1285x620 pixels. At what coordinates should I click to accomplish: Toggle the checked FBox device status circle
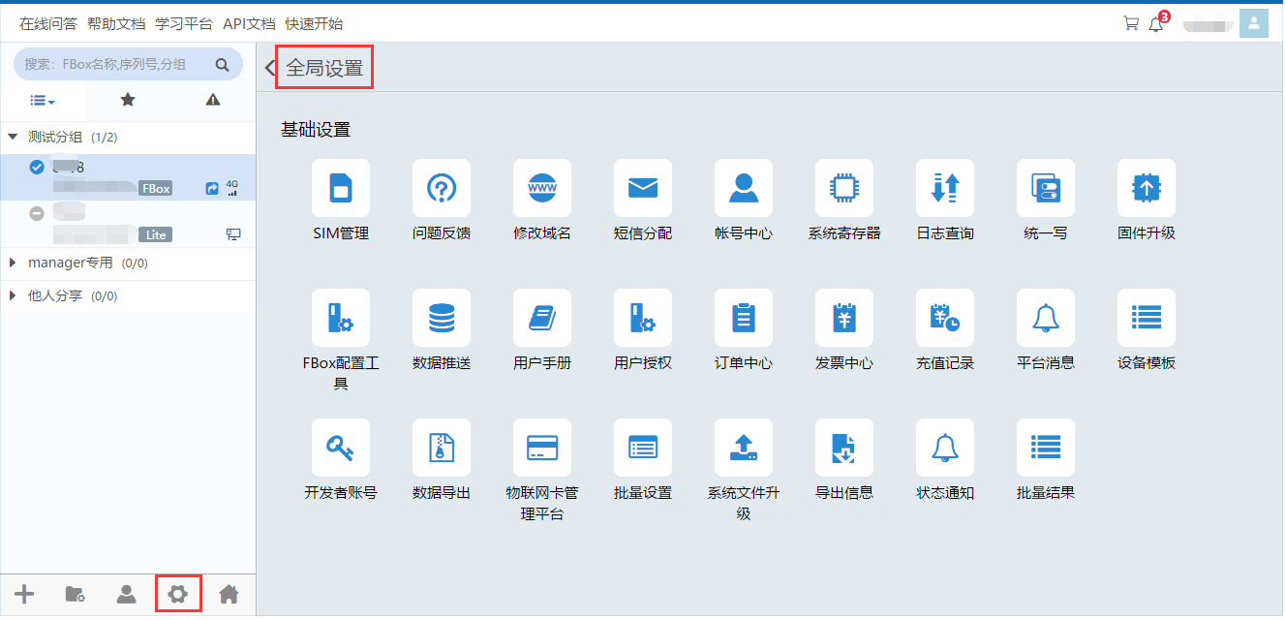(x=37, y=168)
